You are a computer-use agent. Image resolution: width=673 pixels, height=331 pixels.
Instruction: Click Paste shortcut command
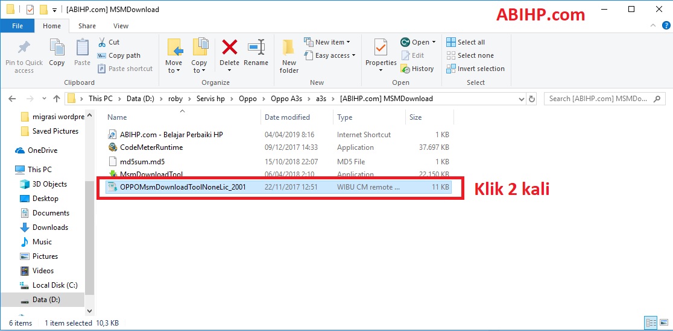click(125, 69)
